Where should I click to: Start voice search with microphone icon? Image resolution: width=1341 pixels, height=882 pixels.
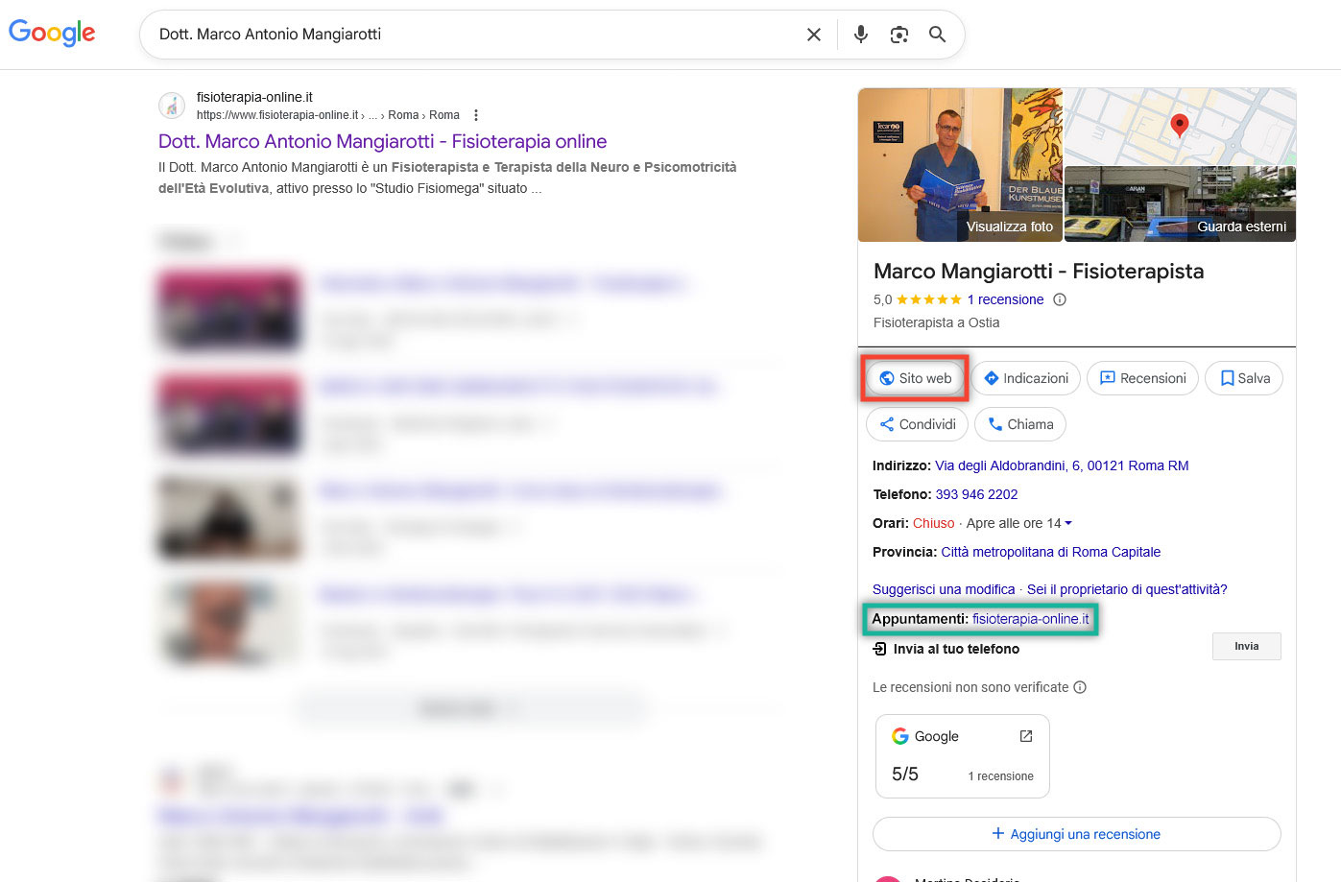pyautogui.click(x=861, y=35)
